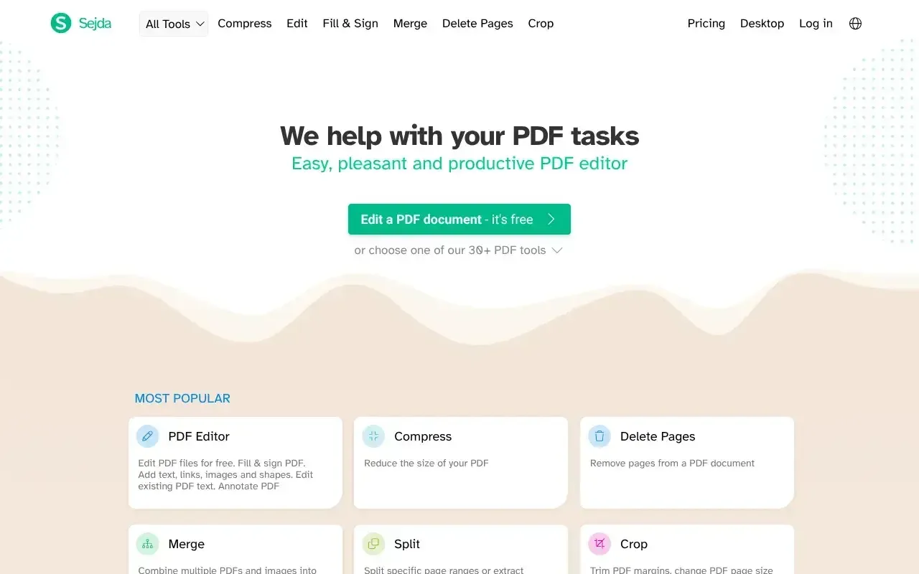Go to Delete Pages in navigation
The width and height of the screenshot is (919, 574).
pyautogui.click(x=477, y=24)
